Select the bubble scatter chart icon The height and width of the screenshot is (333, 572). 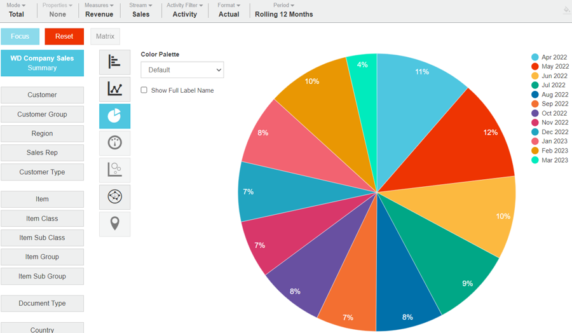click(x=114, y=170)
